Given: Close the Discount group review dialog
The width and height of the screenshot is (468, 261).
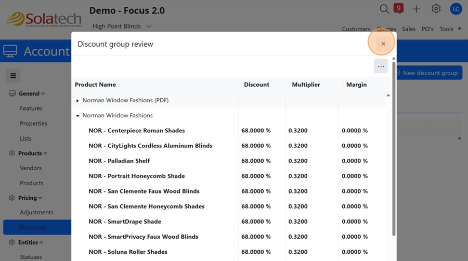Looking at the screenshot, I should tap(383, 44).
